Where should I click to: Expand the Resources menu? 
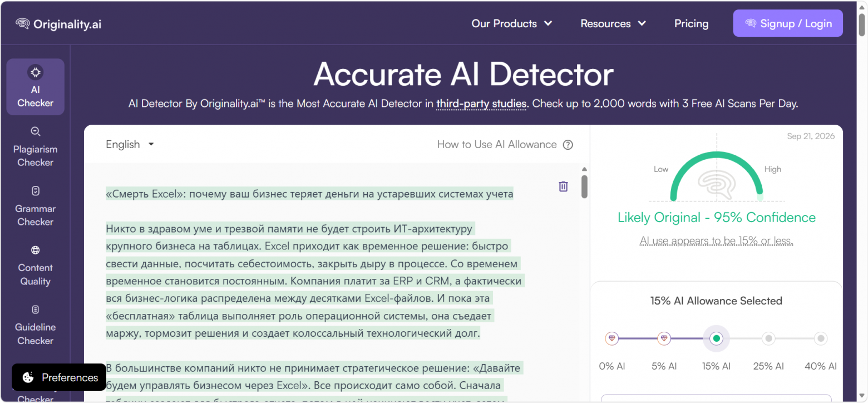[x=613, y=23]
